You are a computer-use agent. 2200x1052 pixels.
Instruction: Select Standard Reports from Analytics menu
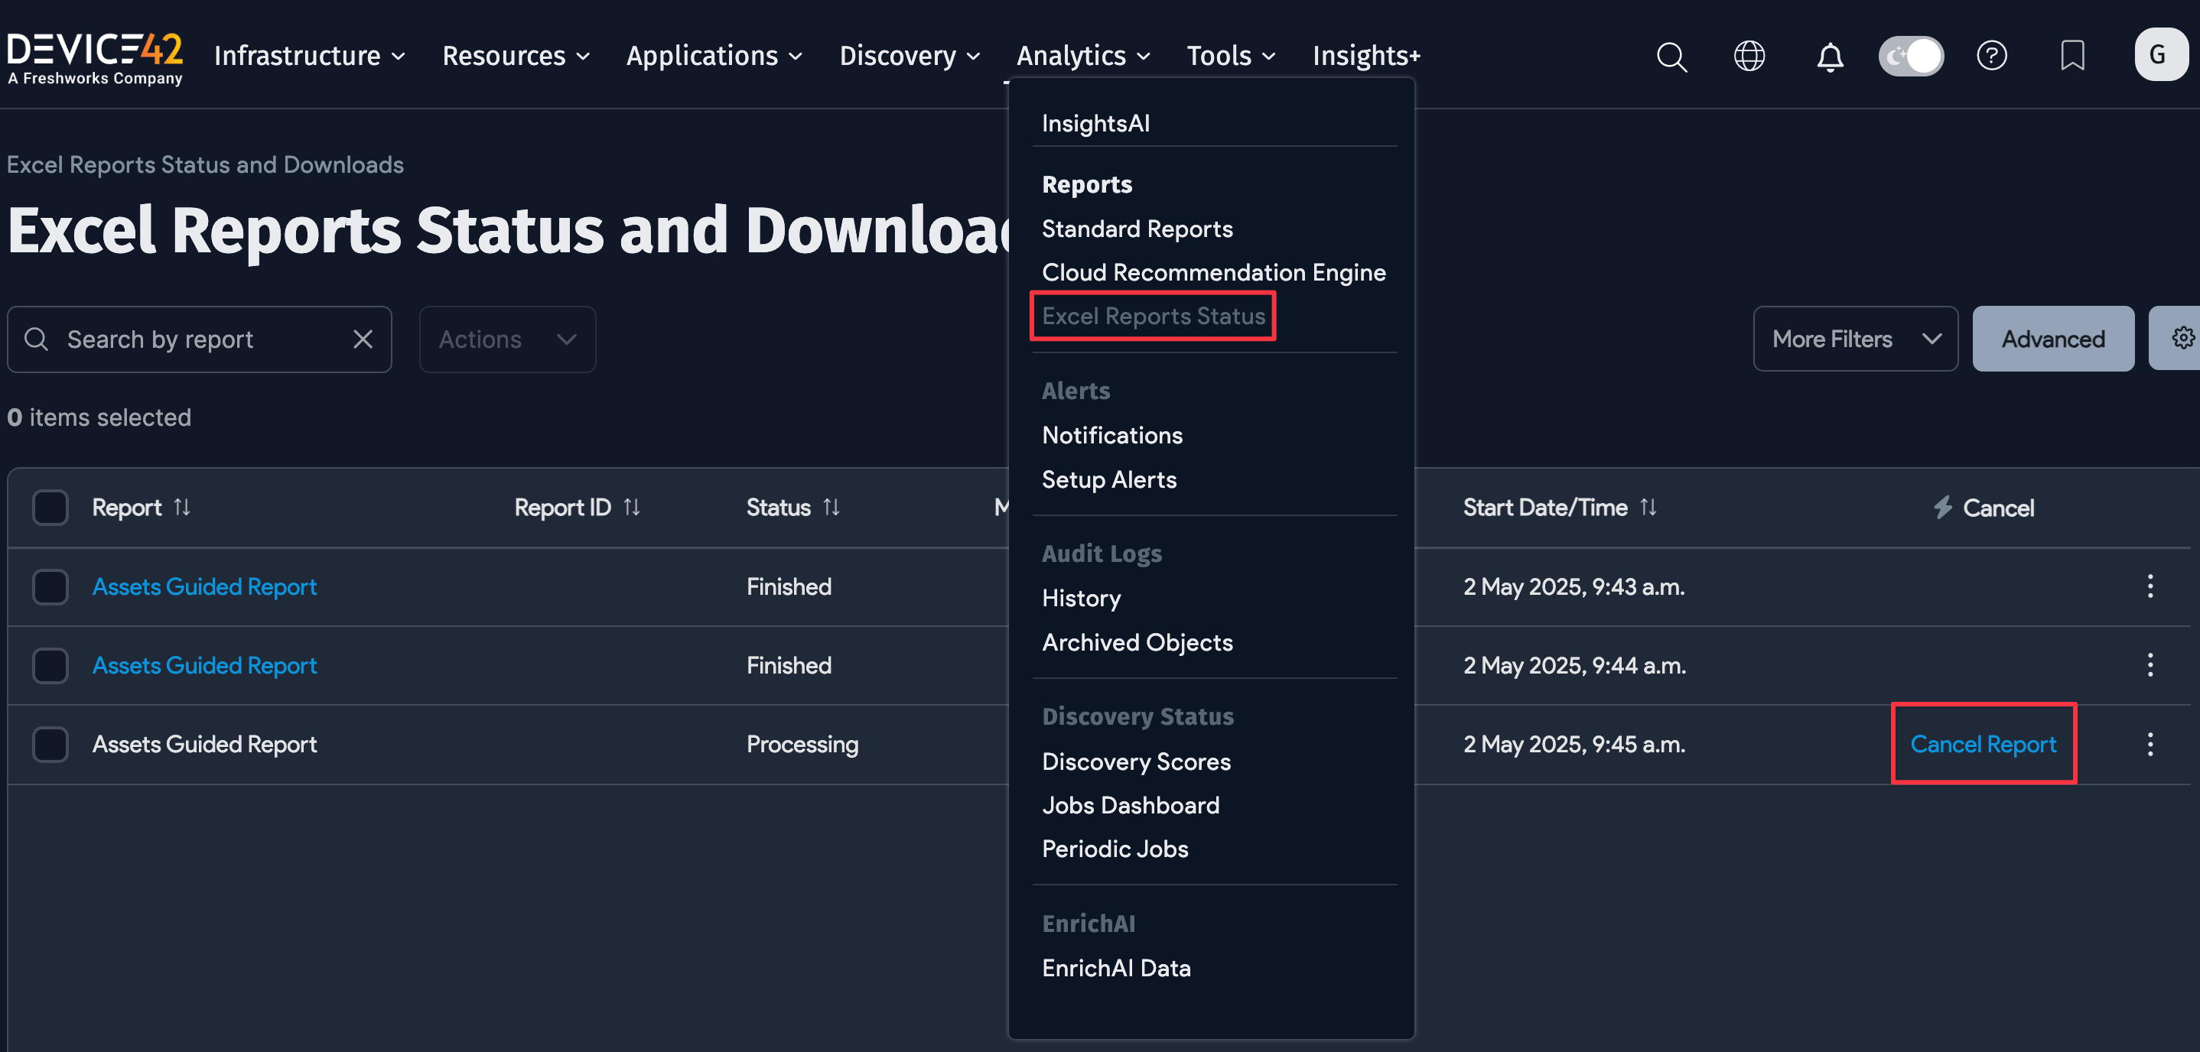pos(1137,229)
